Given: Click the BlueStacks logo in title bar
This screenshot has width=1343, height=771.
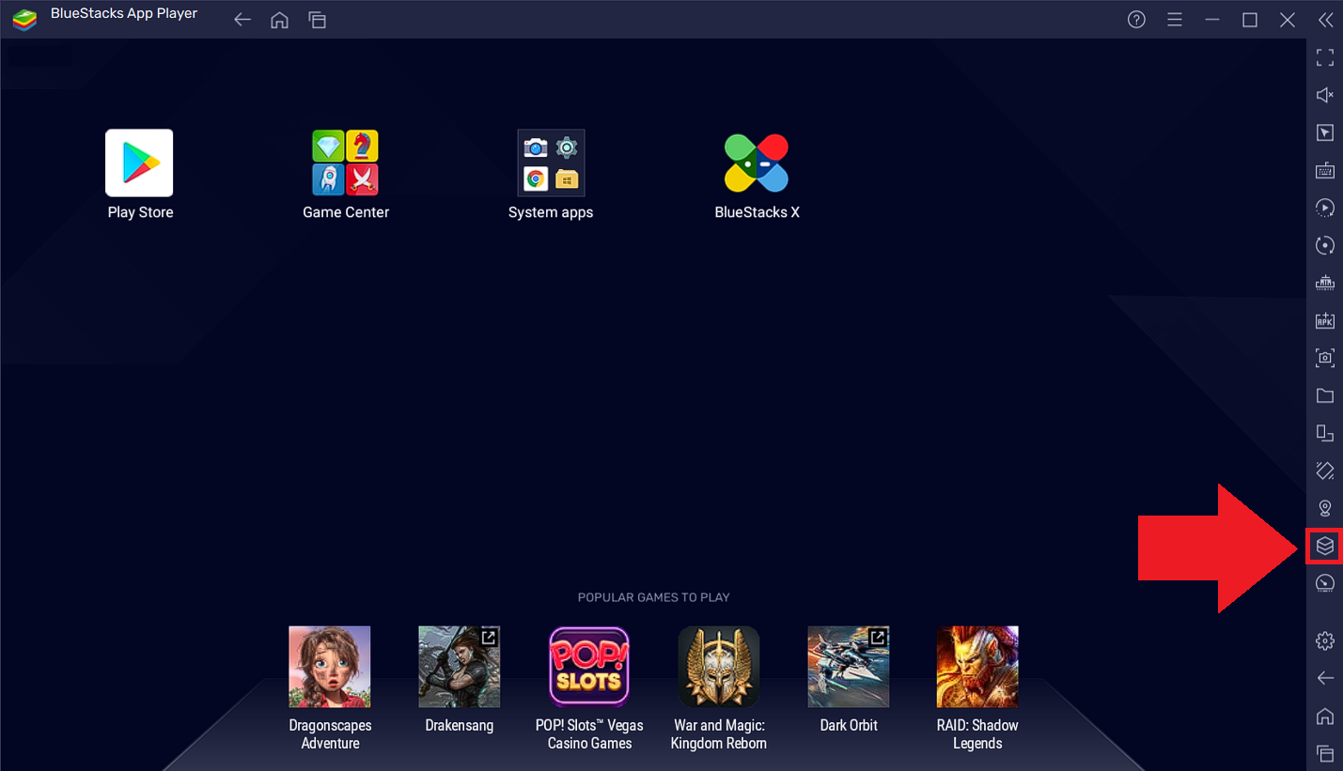Looking at the screenshot, I should pyautogui.click(x=23, y=19).
